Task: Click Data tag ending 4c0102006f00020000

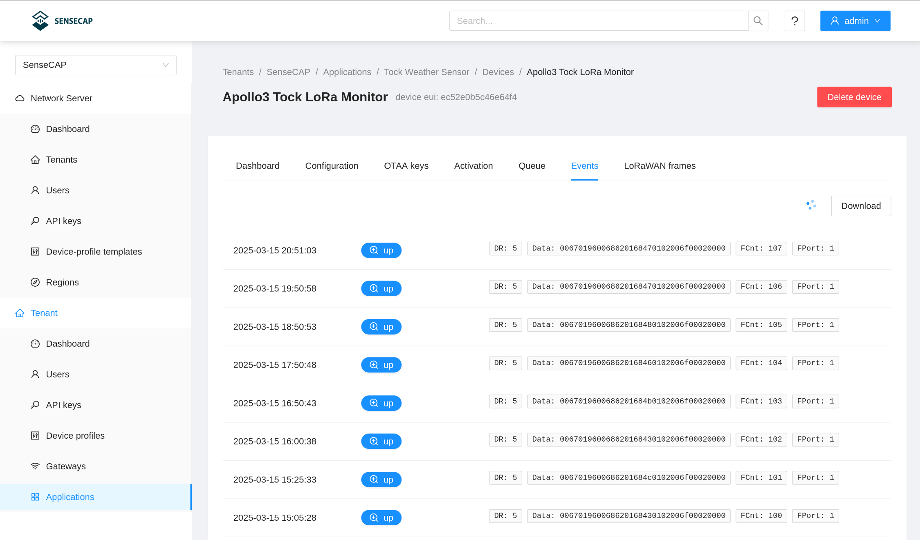Action: [628, 478]
